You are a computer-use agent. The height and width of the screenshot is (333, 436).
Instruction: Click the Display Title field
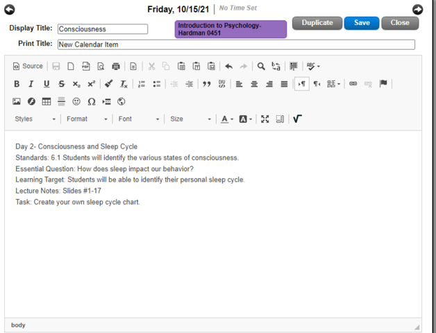click(103, 29)
